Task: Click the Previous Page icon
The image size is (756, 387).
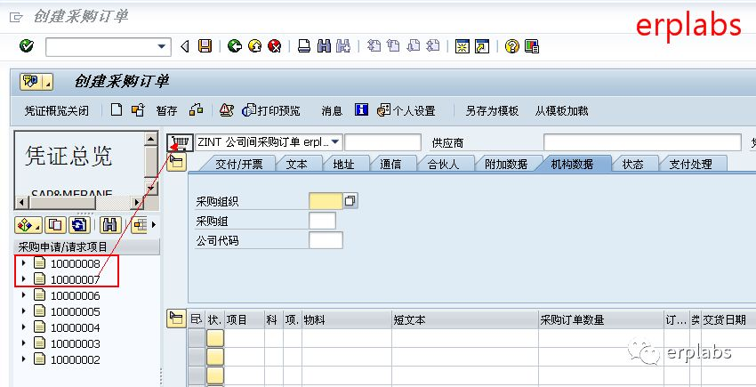Action: coord(393,46)
